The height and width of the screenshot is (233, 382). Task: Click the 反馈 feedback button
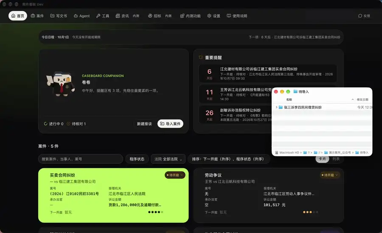pyautogui.click(x=364, y=16)
